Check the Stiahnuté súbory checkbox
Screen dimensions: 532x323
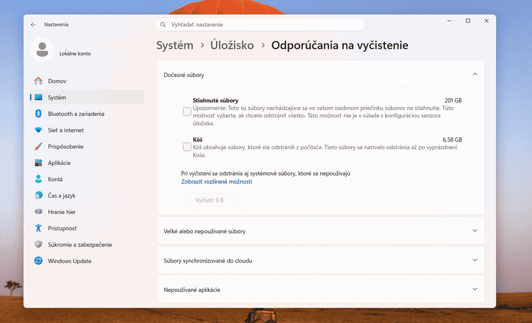pyautogui.click(x=187, y=111)
